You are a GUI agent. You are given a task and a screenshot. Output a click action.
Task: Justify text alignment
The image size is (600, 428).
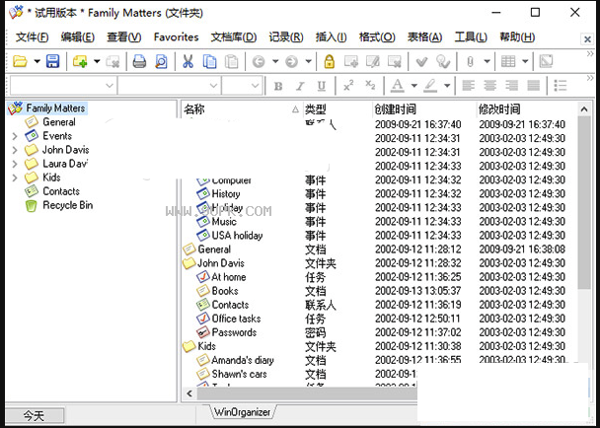(x=534, y=86)
